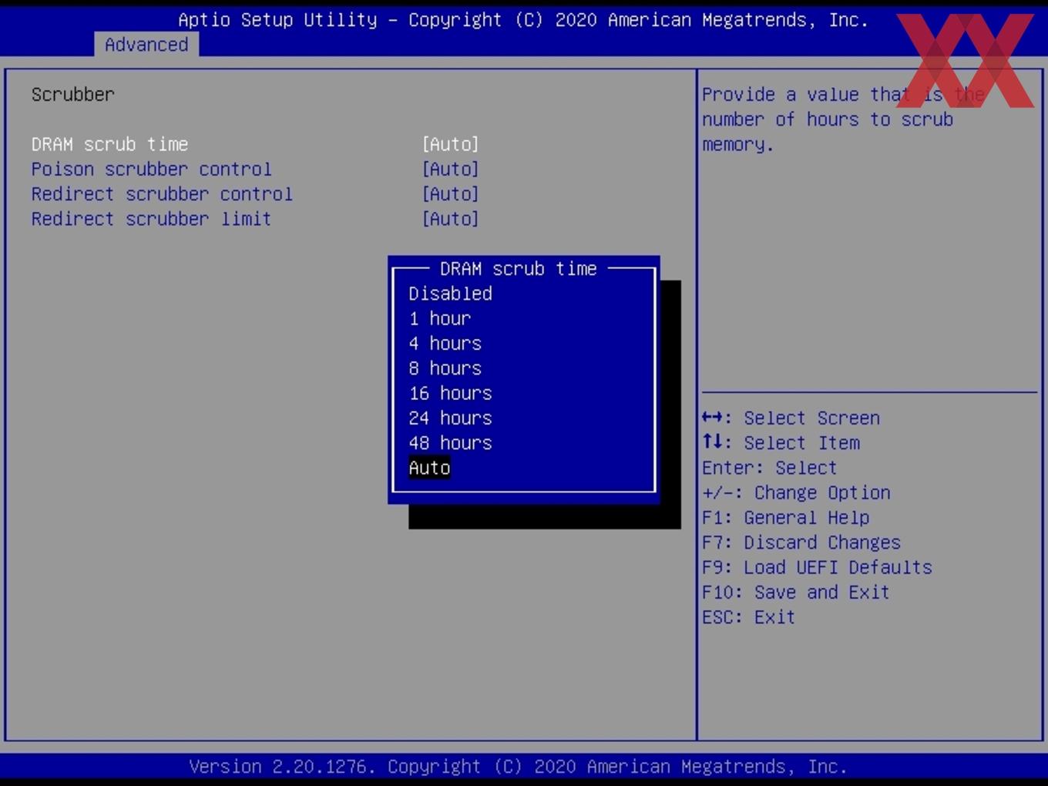Choose 8 hours scrub time option
Viewport: 1048px width, 786px height.
pos(445,368)
